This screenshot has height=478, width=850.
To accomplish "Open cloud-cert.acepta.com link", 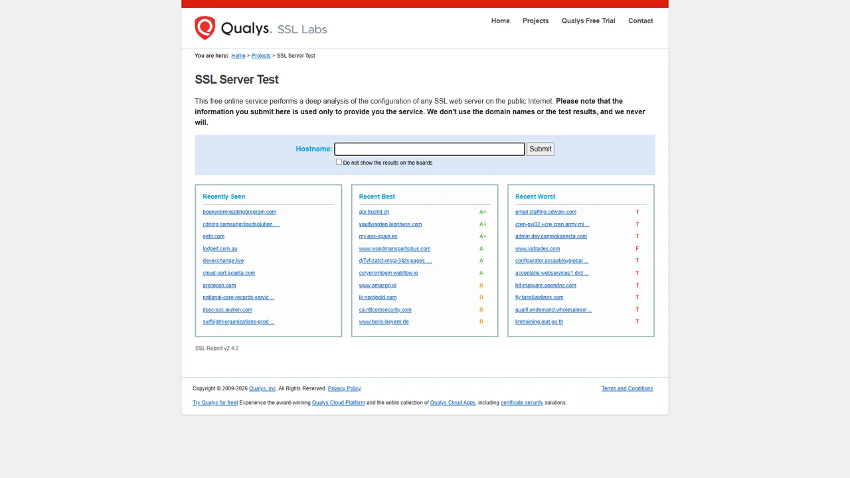I will click(x=228, y=273).
